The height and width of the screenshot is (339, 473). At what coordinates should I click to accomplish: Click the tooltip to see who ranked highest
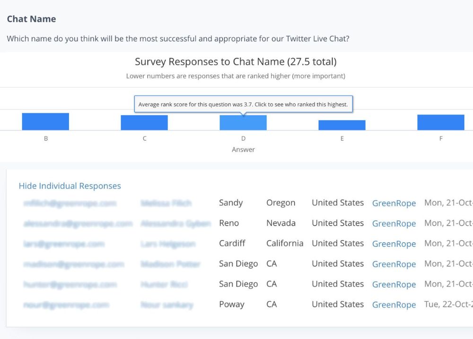243,104
